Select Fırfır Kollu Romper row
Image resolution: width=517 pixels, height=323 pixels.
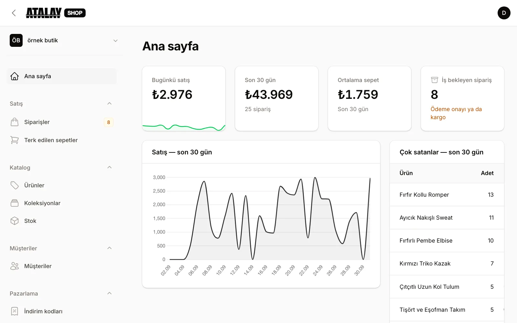tap(447, 195)
